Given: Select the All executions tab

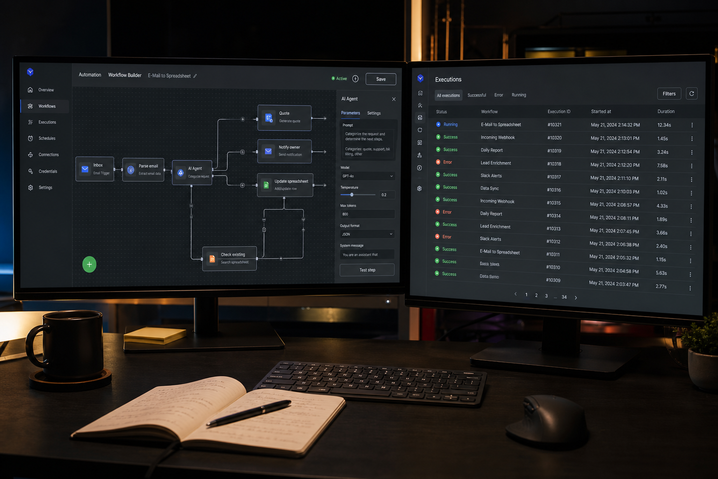Looking at the screenshot, I should point(448,95).
